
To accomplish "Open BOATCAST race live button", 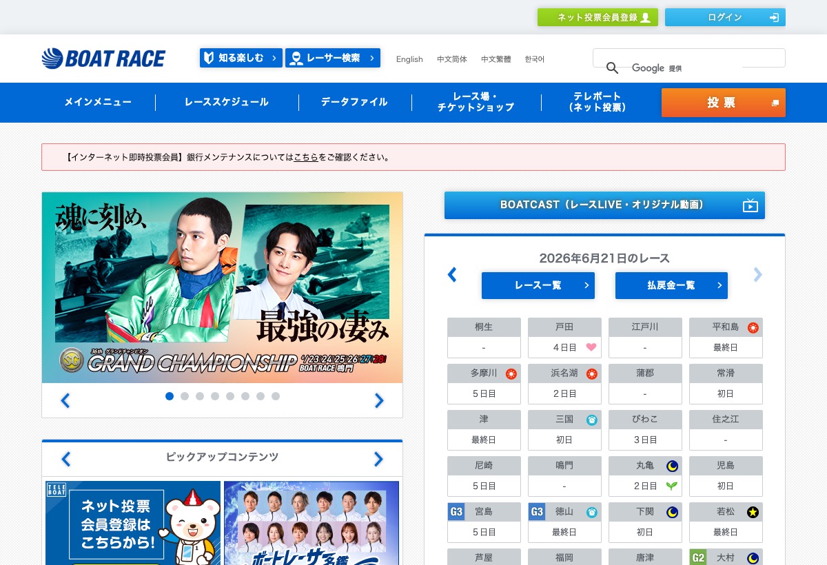I will click(604, 205).
